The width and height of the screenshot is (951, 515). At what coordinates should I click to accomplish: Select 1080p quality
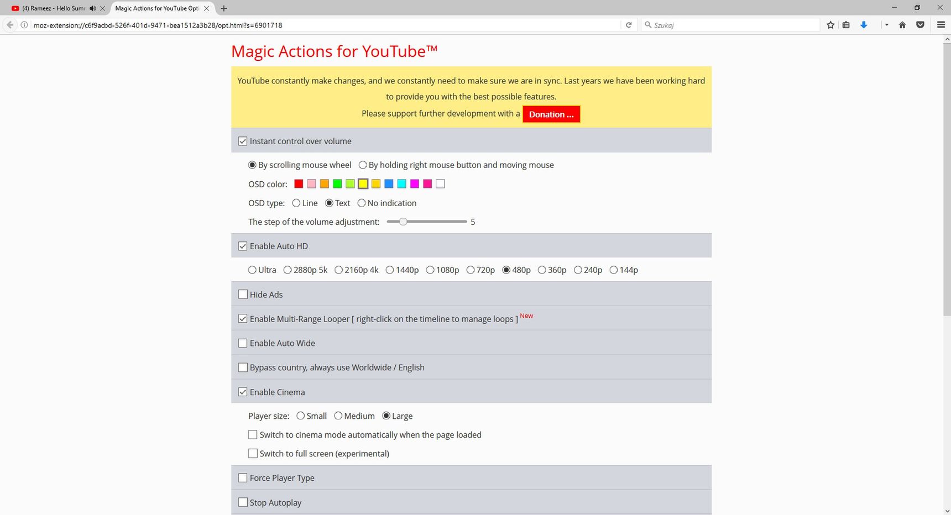point(430,270)
